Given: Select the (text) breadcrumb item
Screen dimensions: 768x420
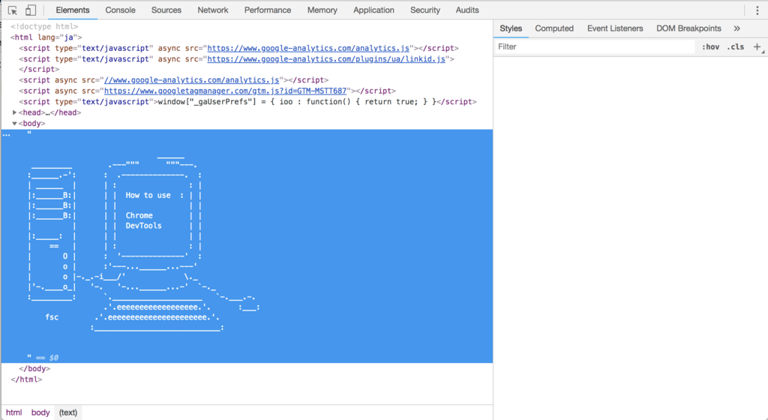Looking at the screenshot, I should [68, 412].
